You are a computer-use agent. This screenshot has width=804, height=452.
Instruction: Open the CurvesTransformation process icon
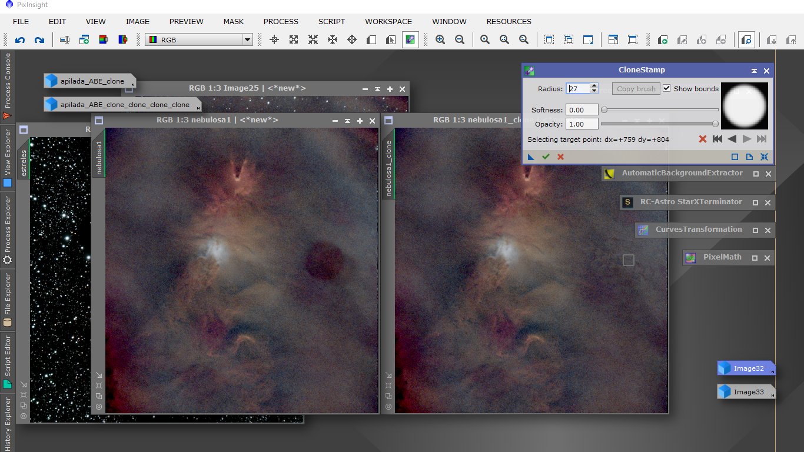[x=643, y=230]
